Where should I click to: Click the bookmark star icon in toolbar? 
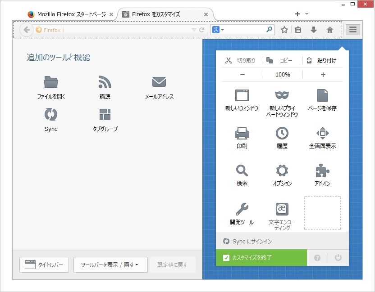(x=284, y=30)
